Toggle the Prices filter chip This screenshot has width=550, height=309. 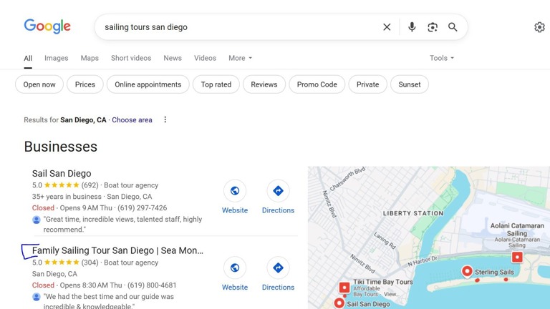click(85, 84)
